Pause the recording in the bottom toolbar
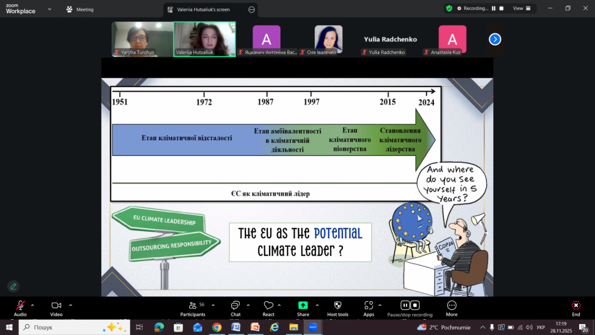 click(405, 305)
